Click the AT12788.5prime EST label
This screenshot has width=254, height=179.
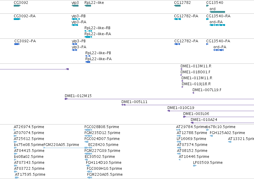[x=192, y=133]
